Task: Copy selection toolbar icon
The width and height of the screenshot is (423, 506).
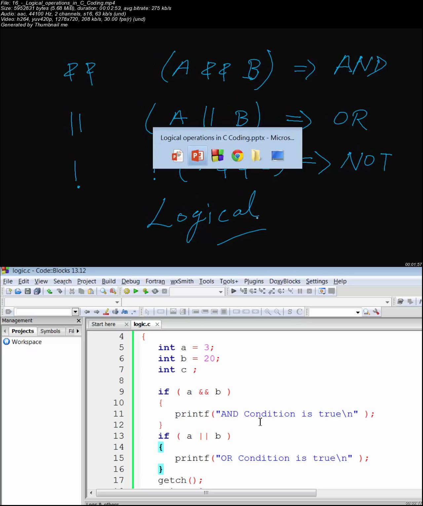Action: click(81, 291)
